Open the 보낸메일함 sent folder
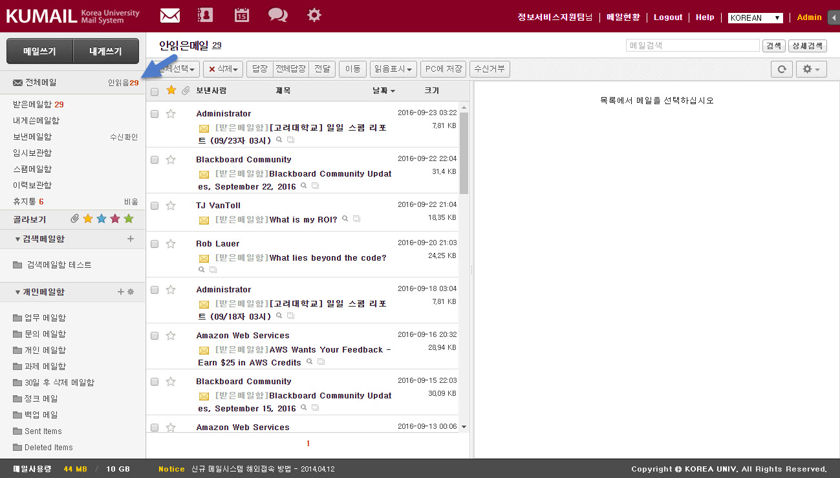The image size is (840, 478). pos(32,136)
